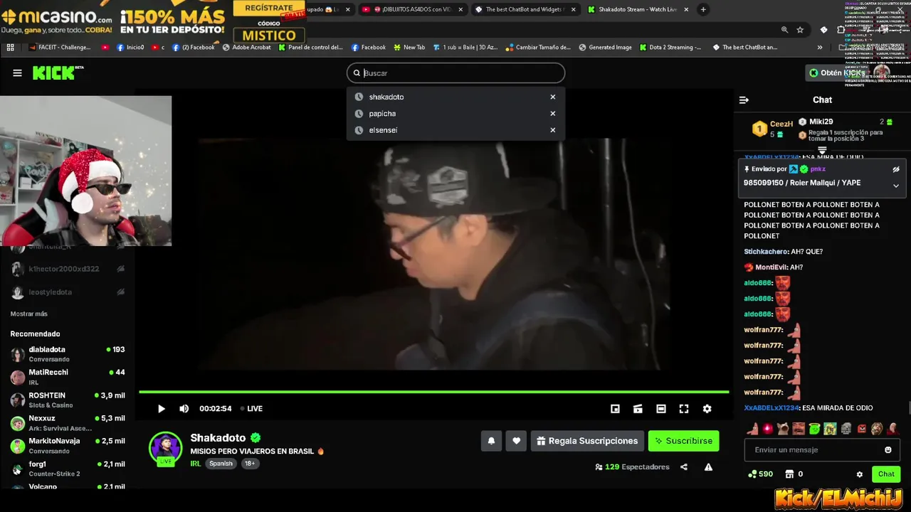Send message with the Chat button
This screenshot has width=911, height=512.
(x=886, y=474)
